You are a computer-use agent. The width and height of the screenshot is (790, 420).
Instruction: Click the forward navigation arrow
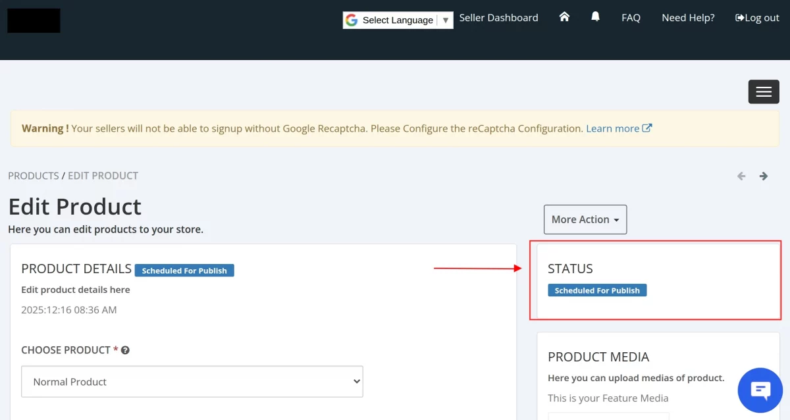click(x=764, y=176)
